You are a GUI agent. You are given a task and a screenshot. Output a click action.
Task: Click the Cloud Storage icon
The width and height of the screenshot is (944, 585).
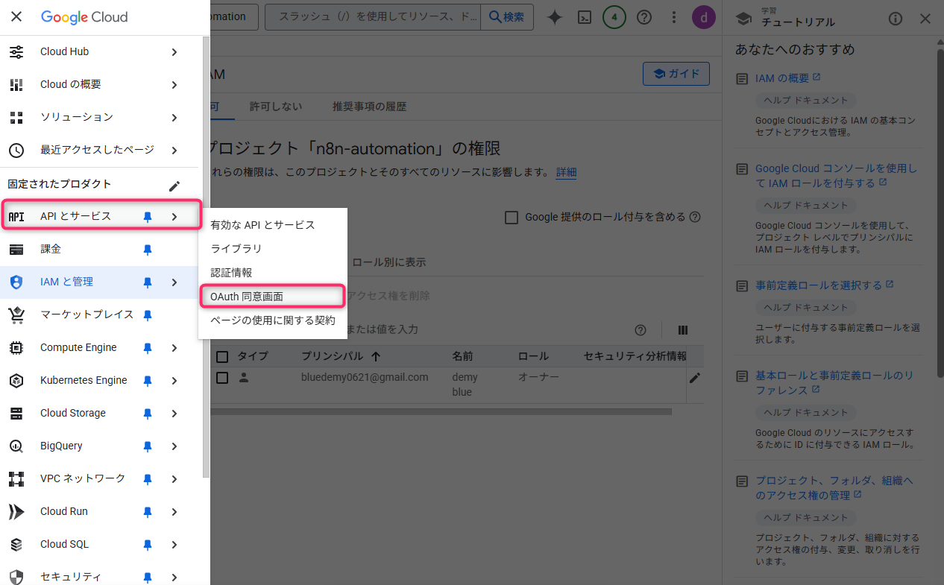pyautogui.click(x=16, y=413)
